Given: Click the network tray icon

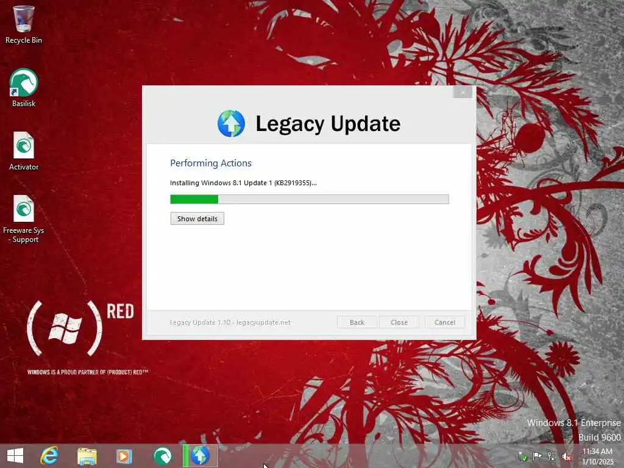Looking at the screenshot, I should click(x=552, y=456).
